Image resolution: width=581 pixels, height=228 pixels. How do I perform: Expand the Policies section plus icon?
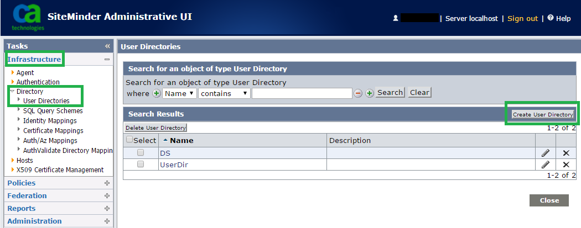(x=107, y=183)
